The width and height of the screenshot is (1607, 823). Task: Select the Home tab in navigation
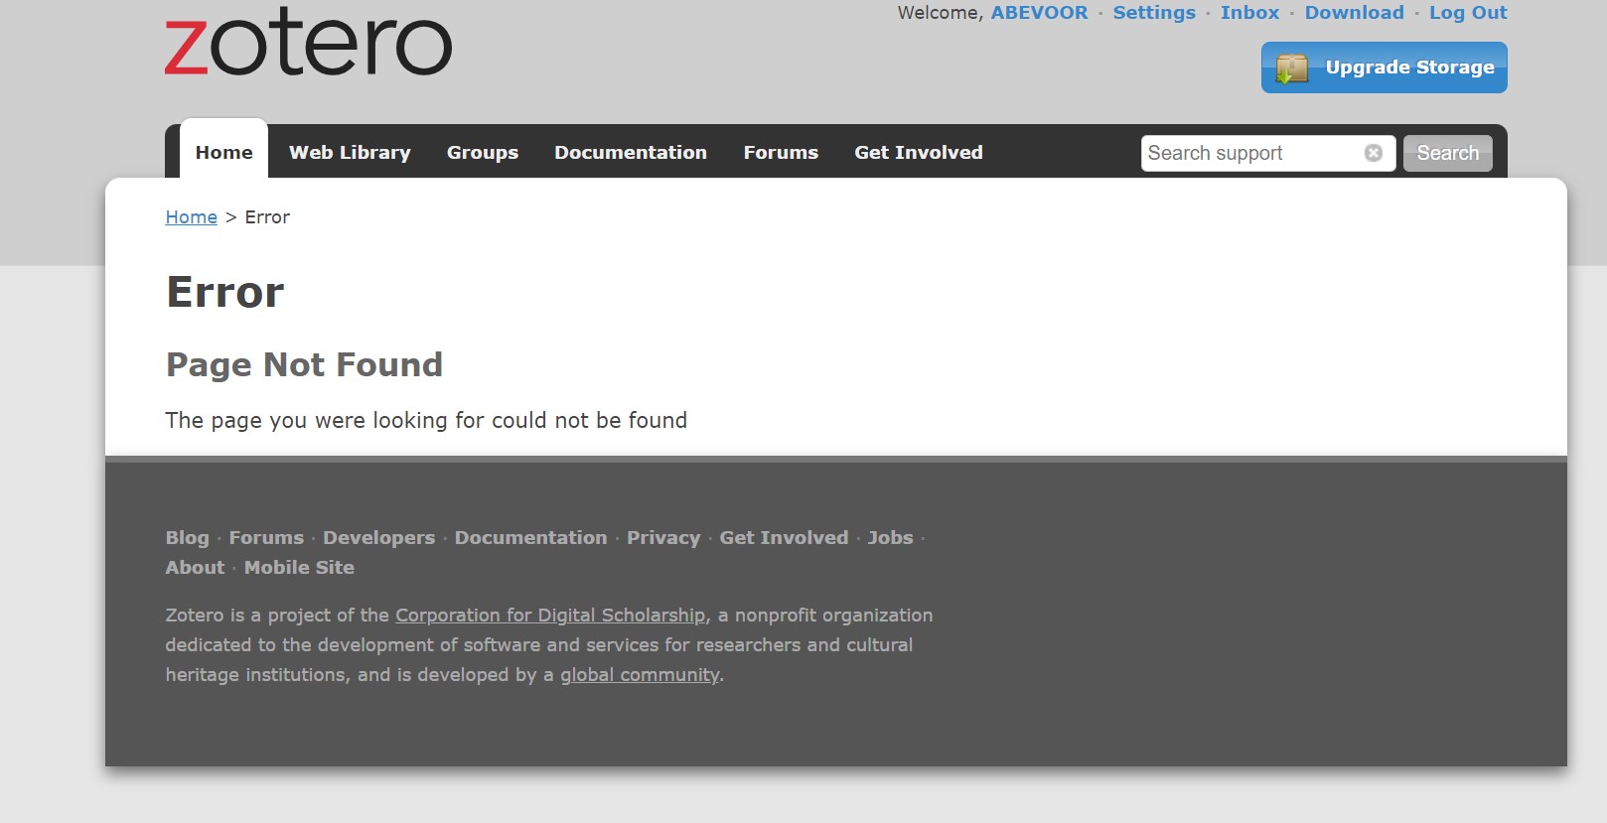tap(223, 152)
